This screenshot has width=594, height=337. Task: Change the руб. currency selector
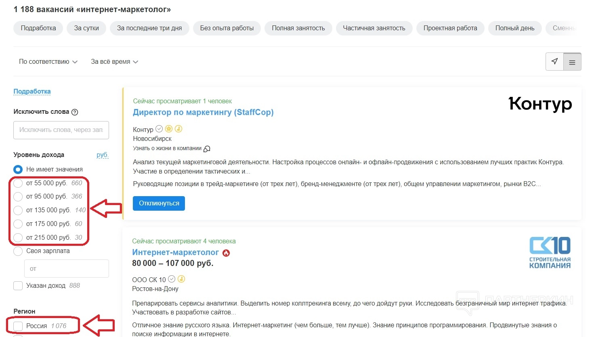102,155
